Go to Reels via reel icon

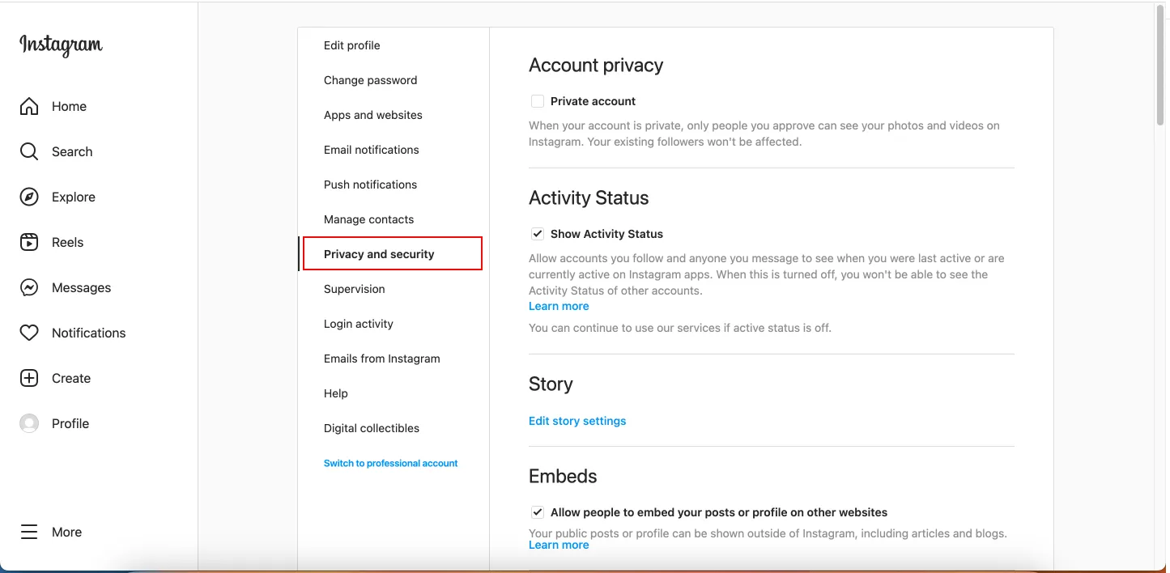[29, 242]
